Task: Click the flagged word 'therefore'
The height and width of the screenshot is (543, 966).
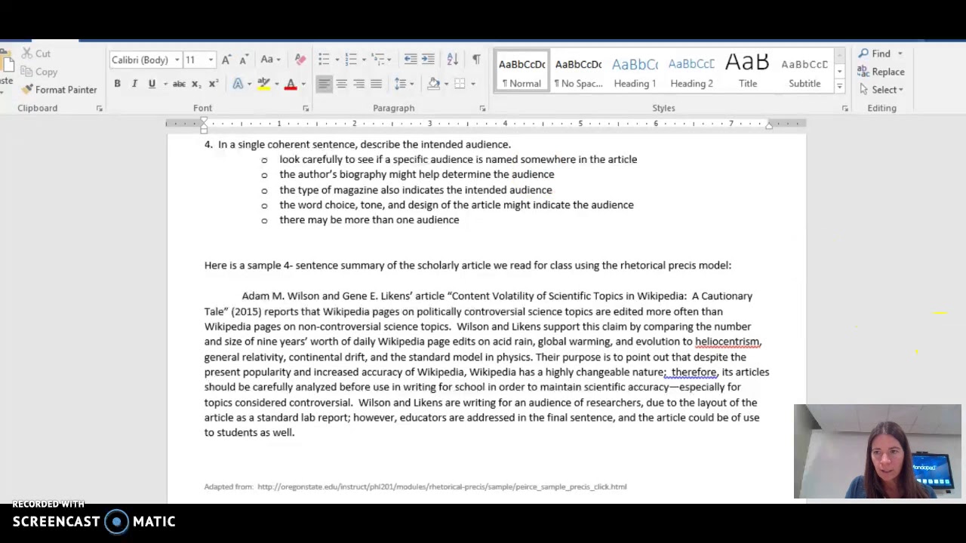Action: tap(694, 372)
